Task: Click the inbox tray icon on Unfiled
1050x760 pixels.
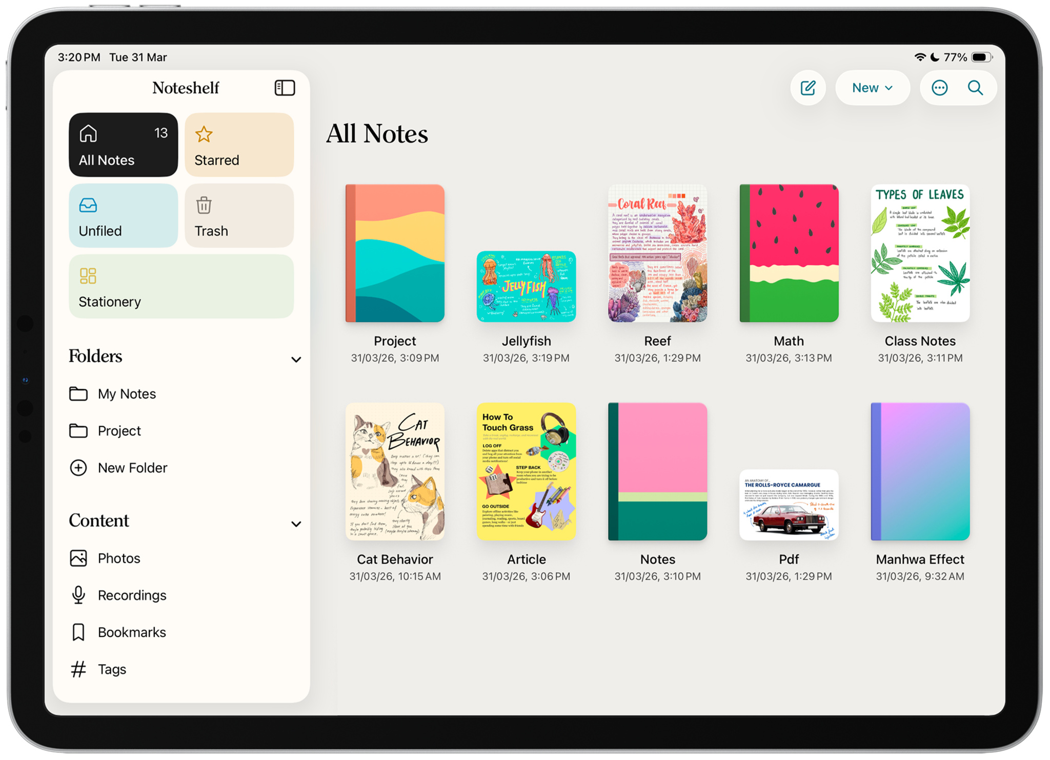Action: pos(88,205)
